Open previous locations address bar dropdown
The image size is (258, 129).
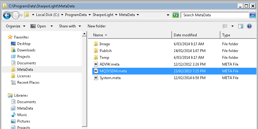pyautogui.click(x=168, y=15)
